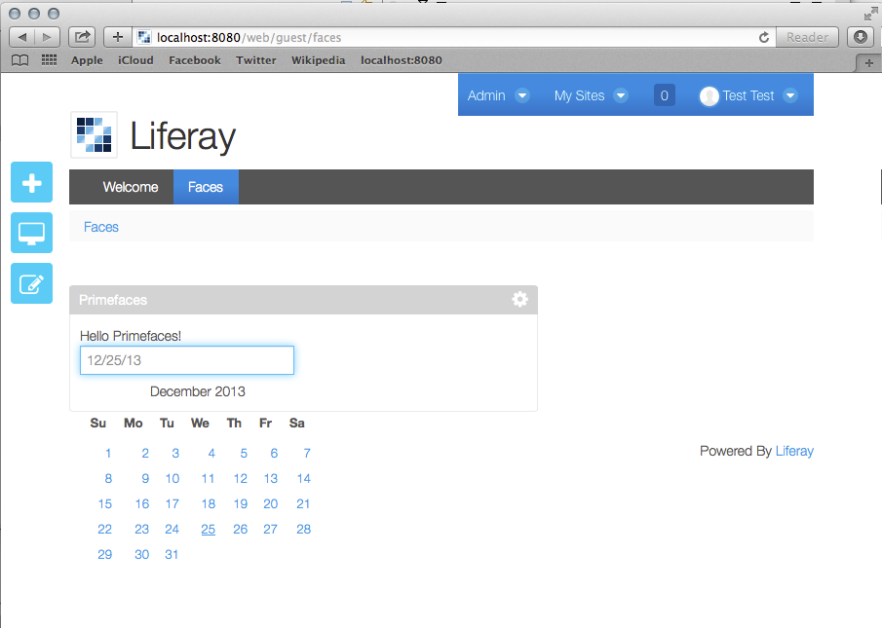
Task: Reload the page in address bar
Action: (x=764, y=37)
